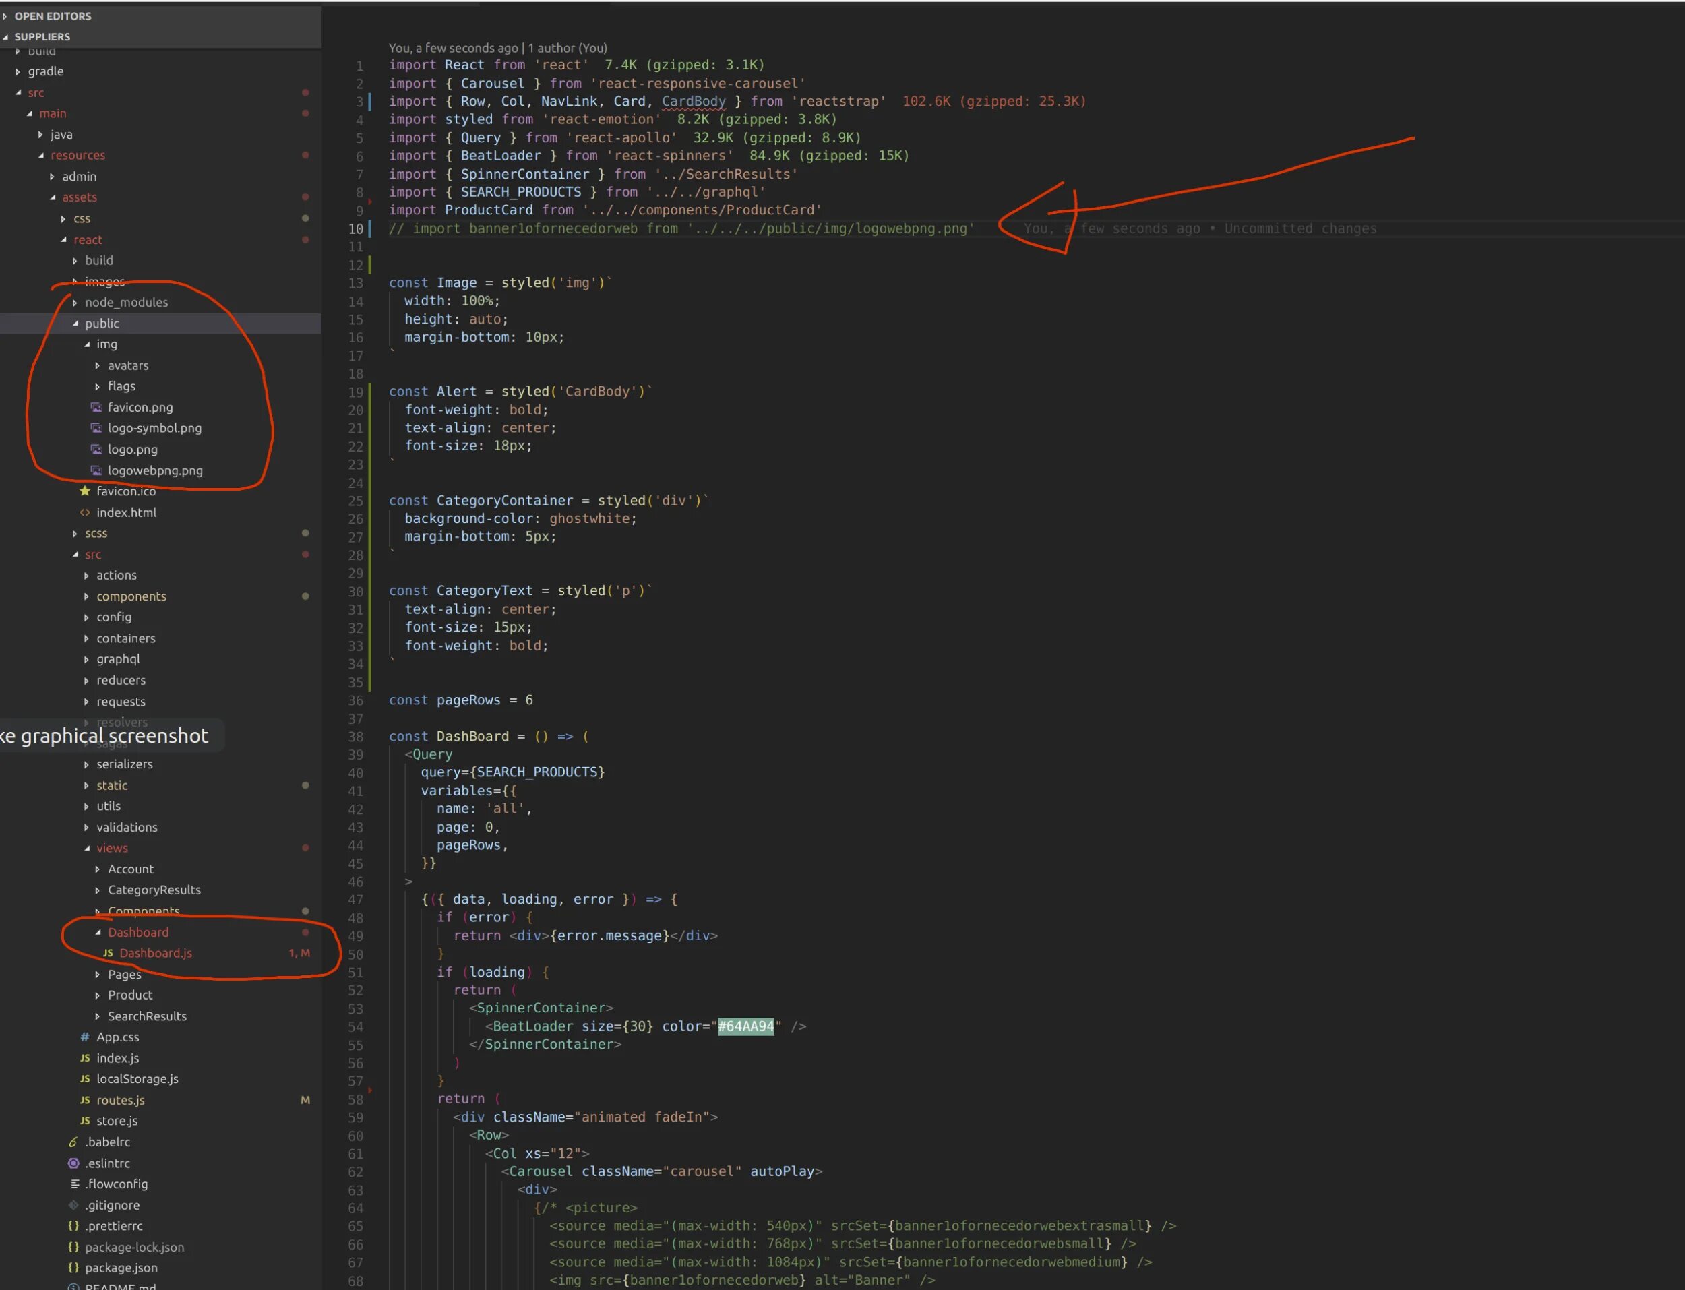Expand the img folder in public
This screenshot has width=1685, height=1290.
pos(88,344)
